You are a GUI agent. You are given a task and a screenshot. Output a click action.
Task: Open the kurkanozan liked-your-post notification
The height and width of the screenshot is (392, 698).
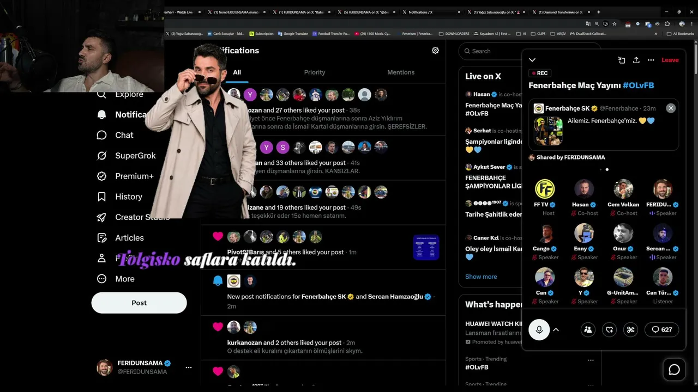(323, 338)
